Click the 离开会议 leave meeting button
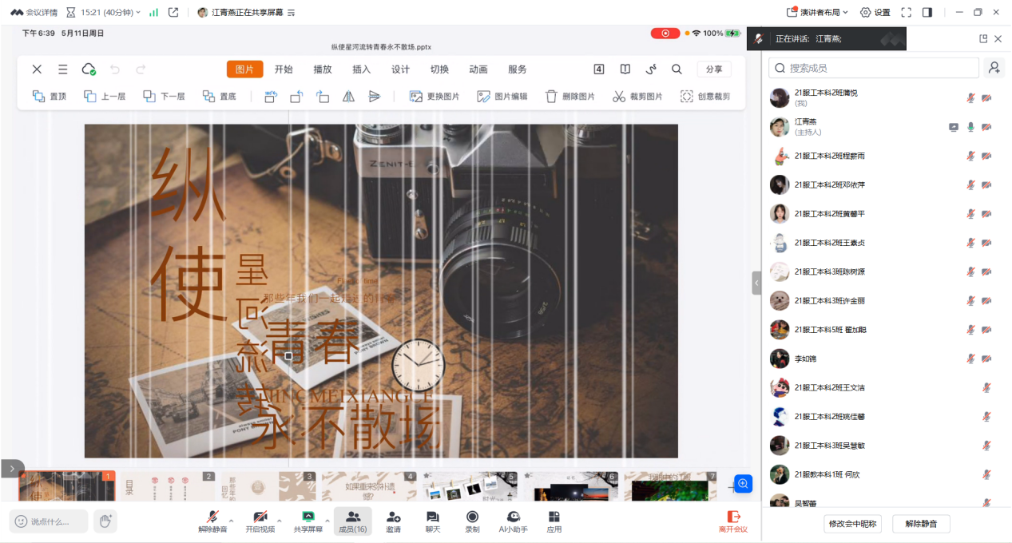 tap(732, 521)
